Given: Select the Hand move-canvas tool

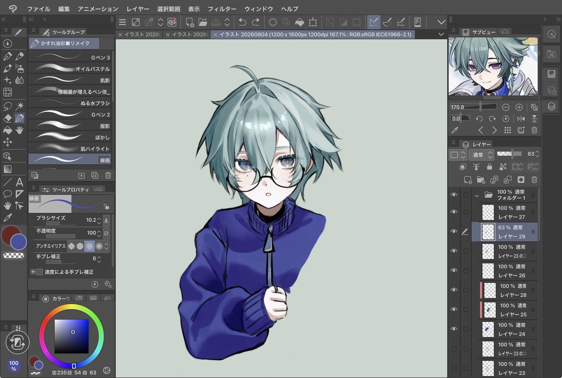Looking at the screenshot, I should pos(20,130).
